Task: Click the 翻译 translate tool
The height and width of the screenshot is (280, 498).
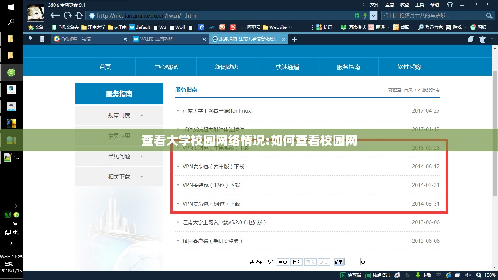Action: pos(377,27)
